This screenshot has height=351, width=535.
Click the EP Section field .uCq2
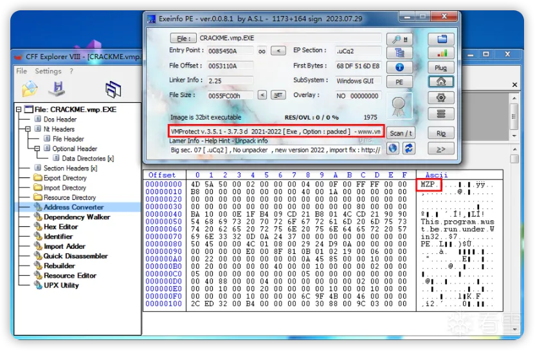(x=358, y=51)
